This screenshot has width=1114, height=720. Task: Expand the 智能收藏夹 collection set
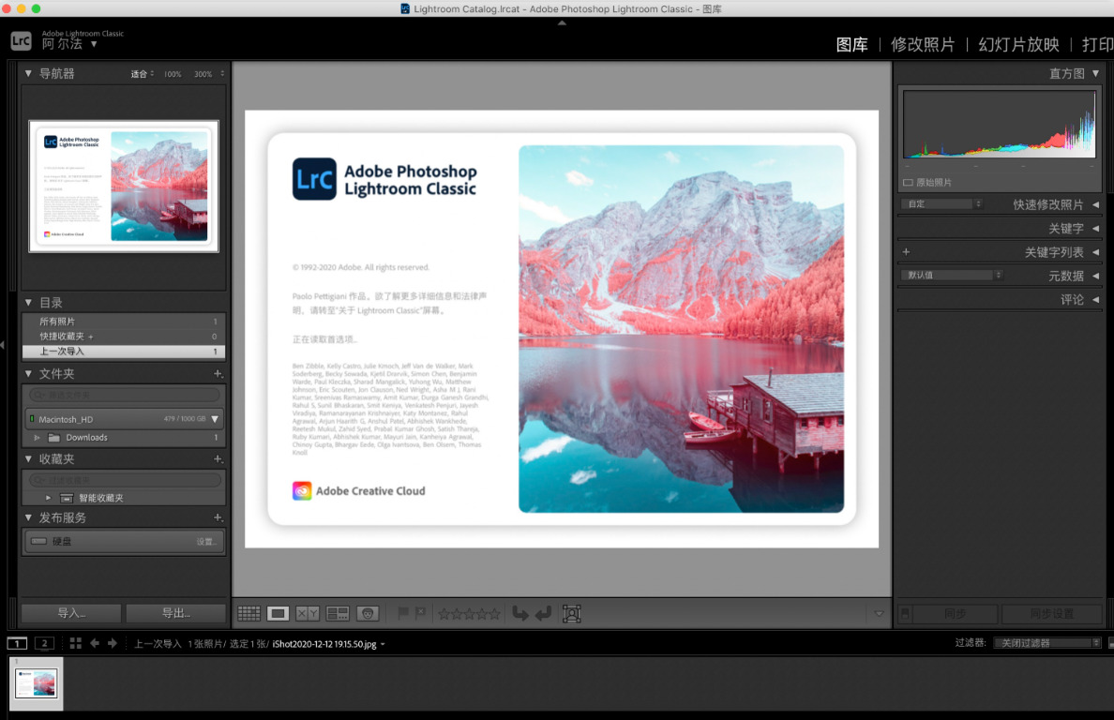click(49, 499)
